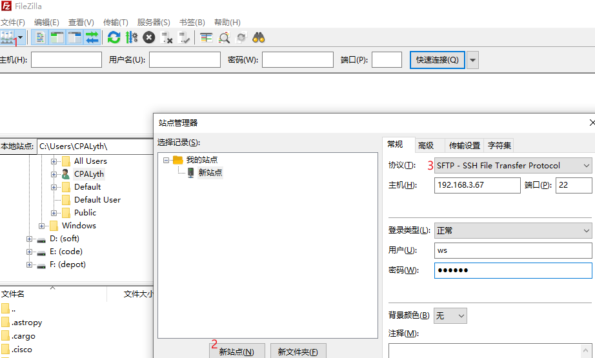Open the directory listing filters icon

coord(206,37)
